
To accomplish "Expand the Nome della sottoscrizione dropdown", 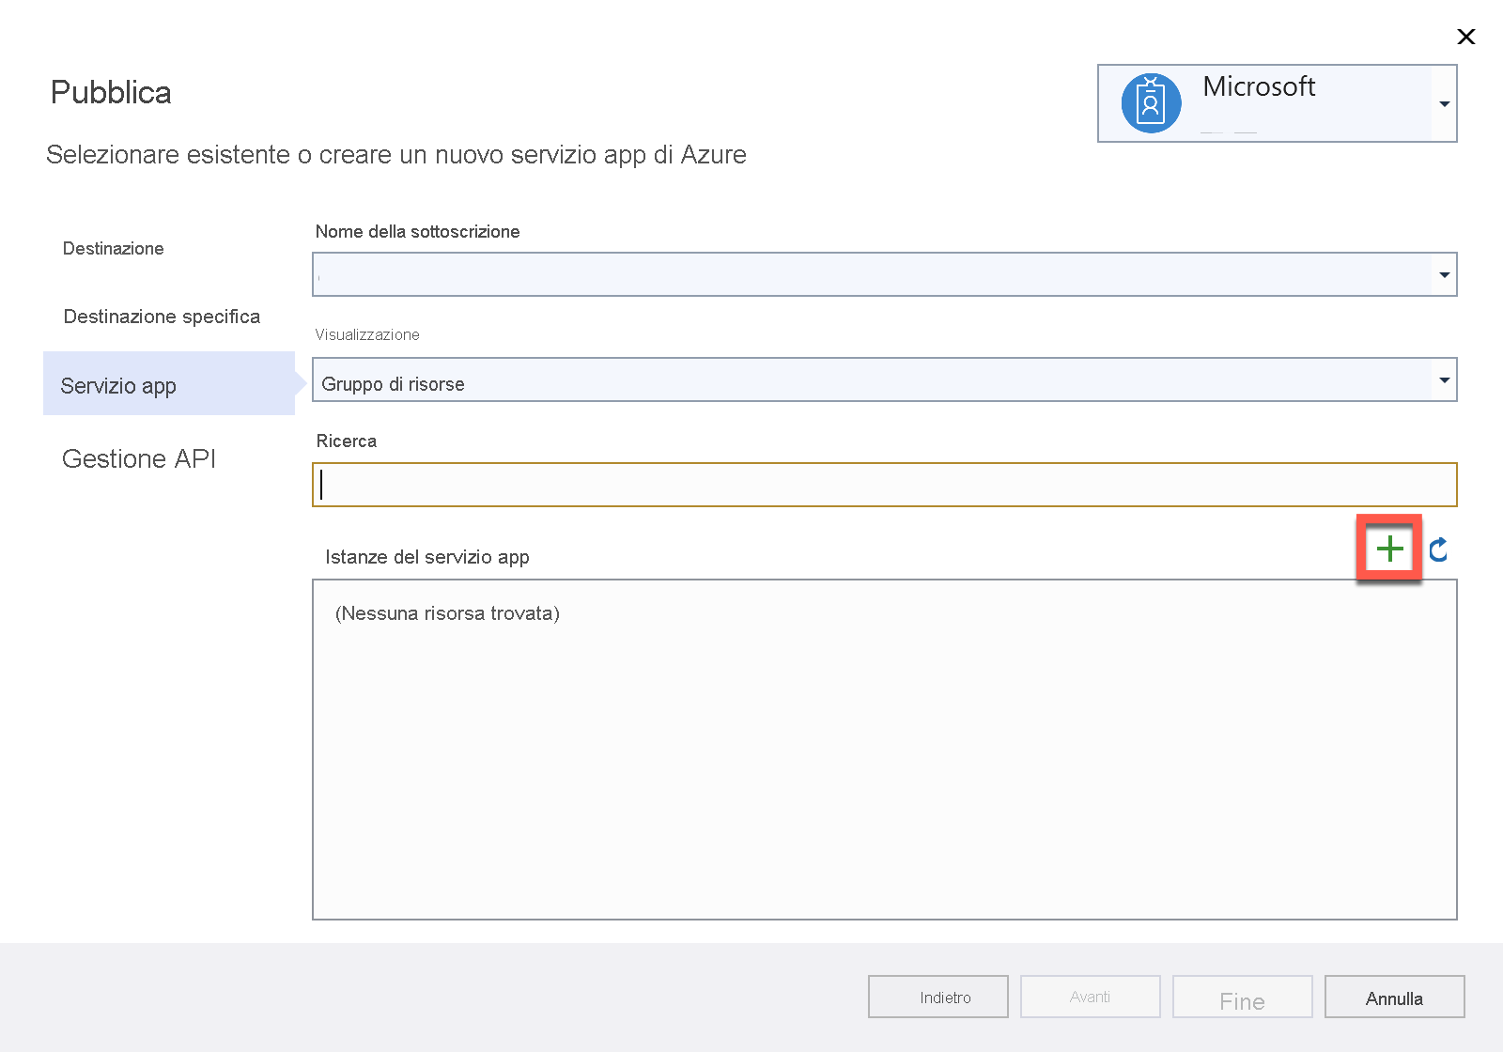I will point(1445,274).
